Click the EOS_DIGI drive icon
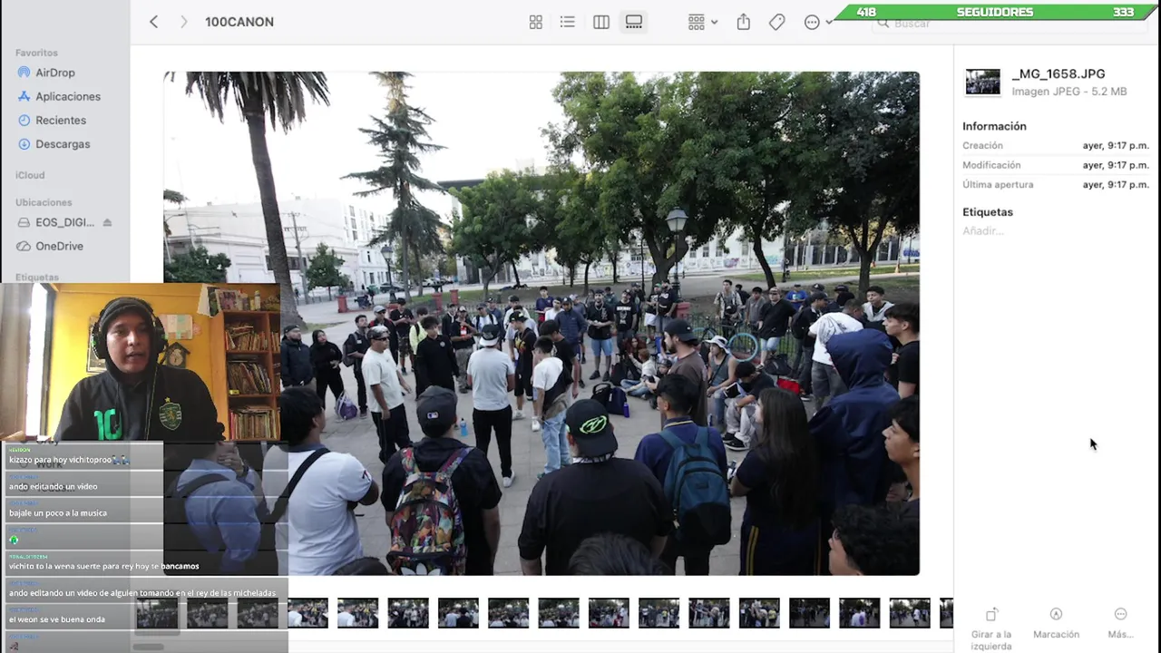Screen dimensions: 1161x653 pos(24,222)
